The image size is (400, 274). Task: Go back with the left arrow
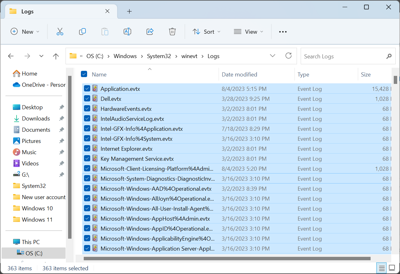11,56
